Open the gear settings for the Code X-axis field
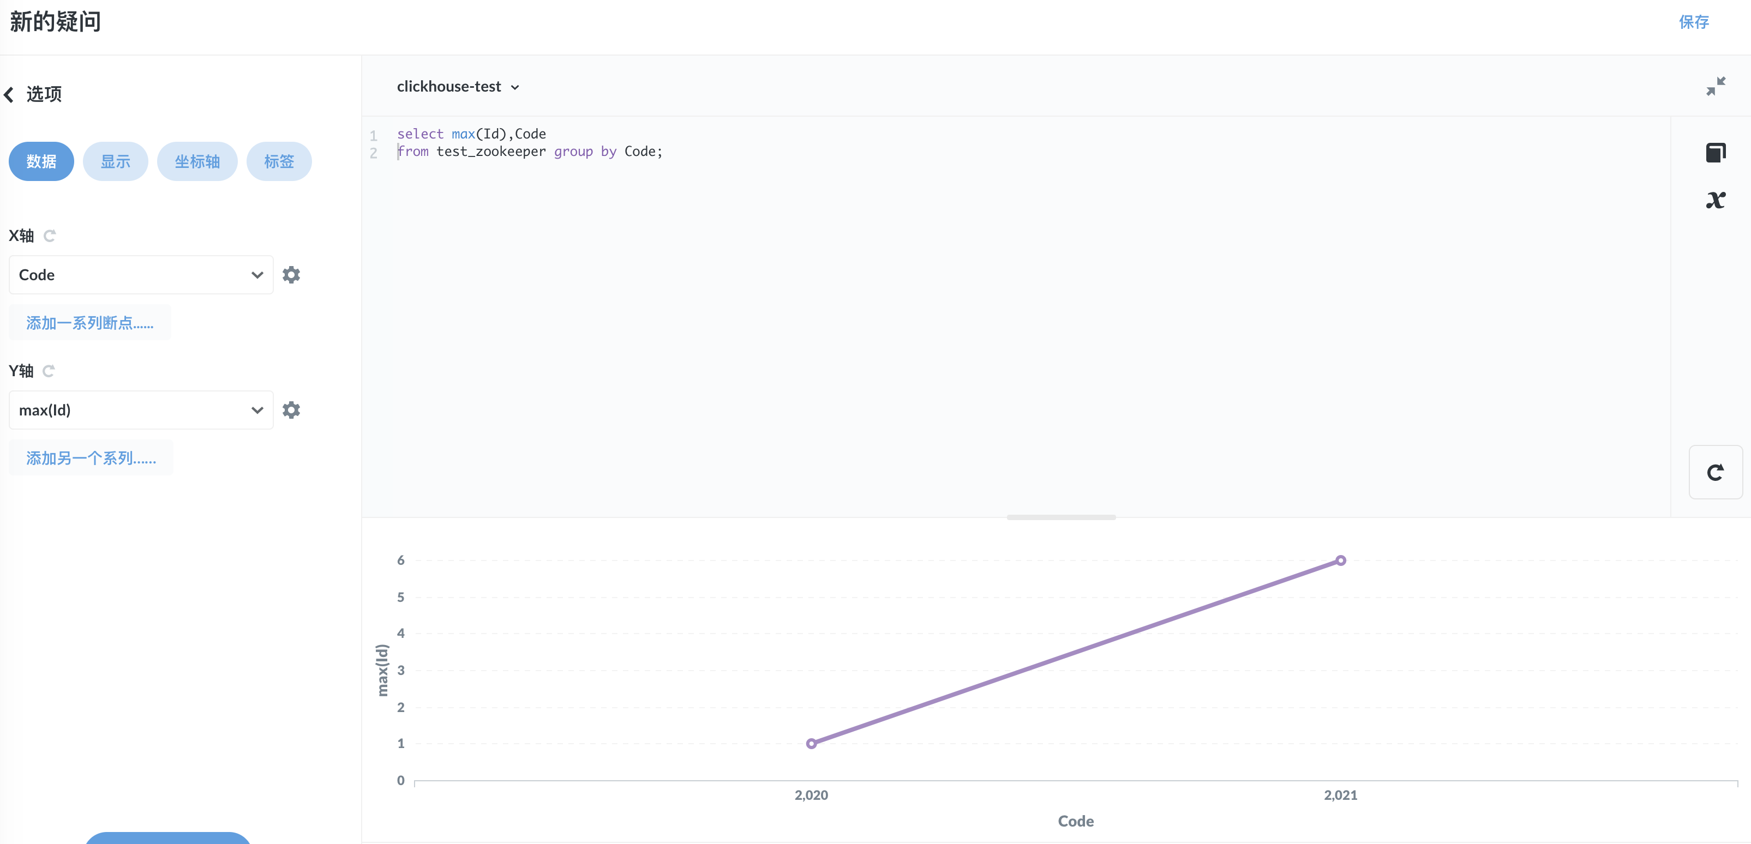 coord(291,275)
